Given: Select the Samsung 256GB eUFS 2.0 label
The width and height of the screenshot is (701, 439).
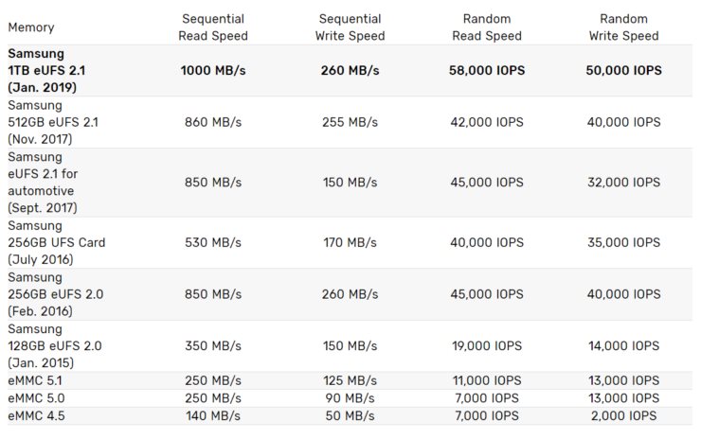Looking at the screenshot, I should coord(56,294).
